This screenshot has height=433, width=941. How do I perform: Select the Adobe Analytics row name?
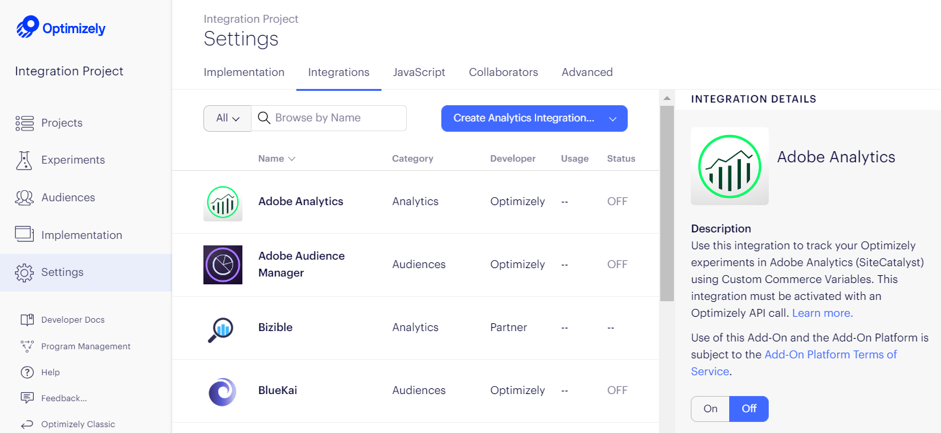click(301, 201)
